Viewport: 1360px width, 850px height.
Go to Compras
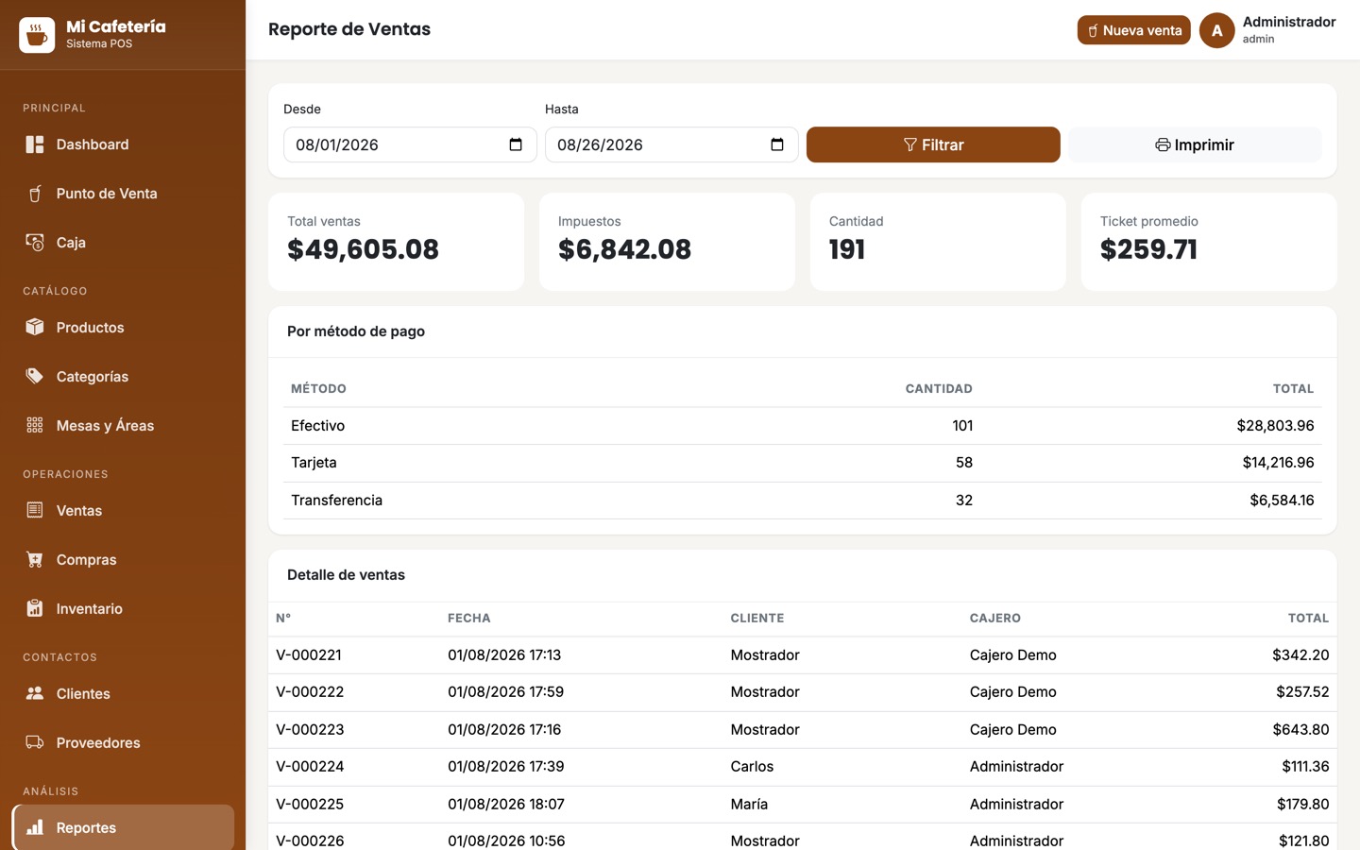123,559
